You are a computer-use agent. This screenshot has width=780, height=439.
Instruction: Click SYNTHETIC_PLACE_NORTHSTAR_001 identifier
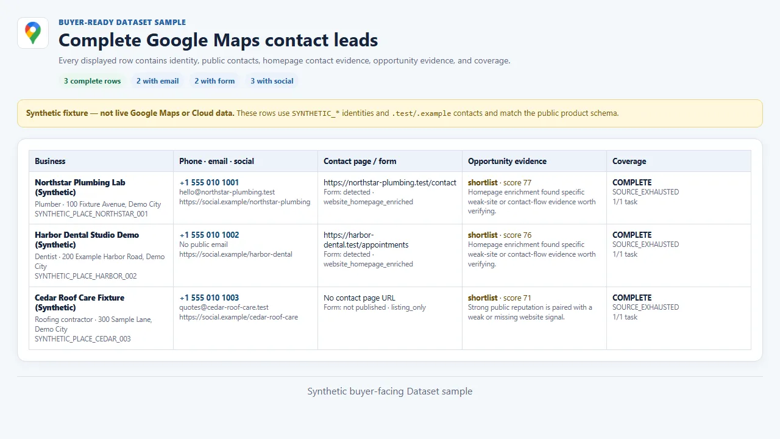click(91, 214)
